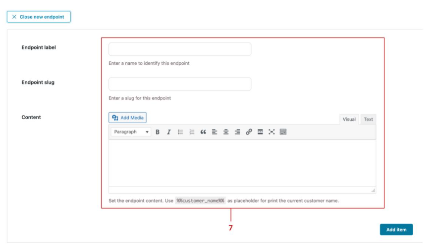
Task: Select the %%customer_name%% placeholder code
Action: point(200,201)
